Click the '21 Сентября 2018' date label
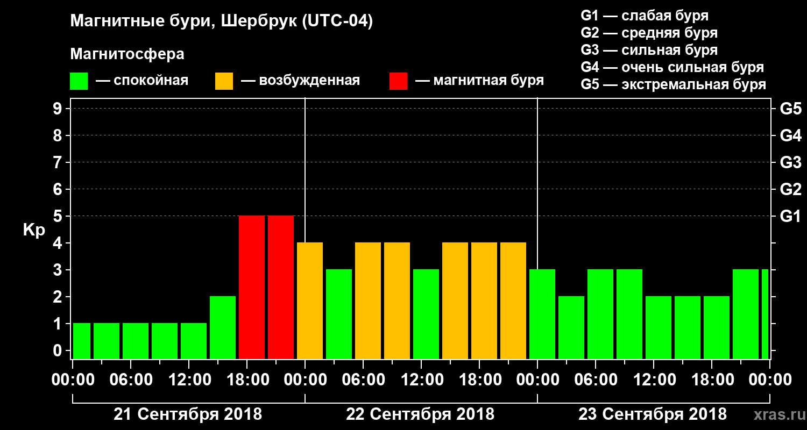 (188, 414)
